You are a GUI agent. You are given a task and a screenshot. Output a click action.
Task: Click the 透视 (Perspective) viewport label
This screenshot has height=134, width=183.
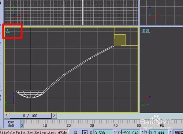pos(146,31)
